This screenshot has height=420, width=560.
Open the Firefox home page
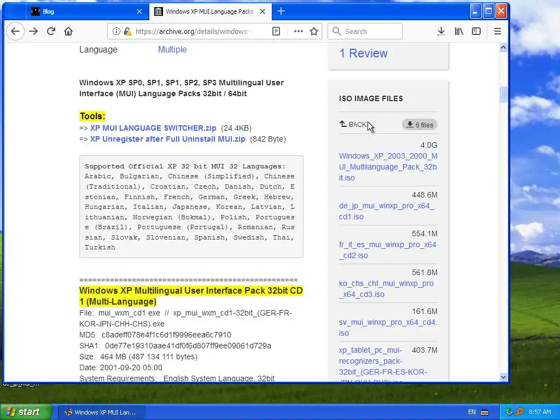point(68,31)
